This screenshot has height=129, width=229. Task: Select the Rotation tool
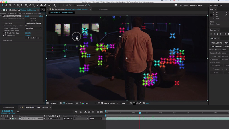point(15,5)
